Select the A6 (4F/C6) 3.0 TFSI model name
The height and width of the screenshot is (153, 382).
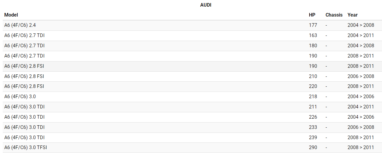(25, 148)
